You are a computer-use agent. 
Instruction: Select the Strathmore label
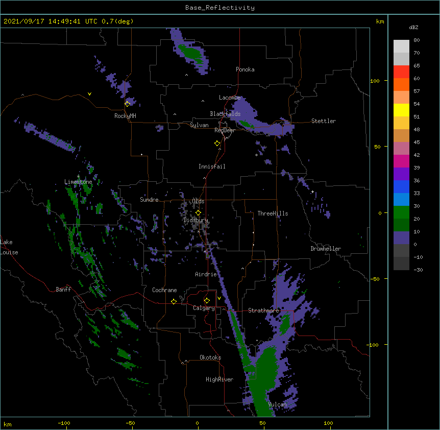tap(263, 310)
